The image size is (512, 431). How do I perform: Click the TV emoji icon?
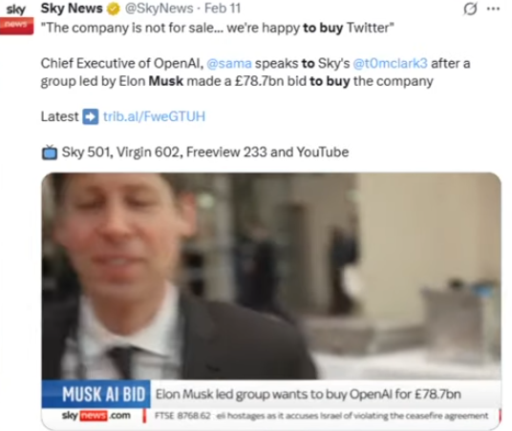[x=50, y=153]
